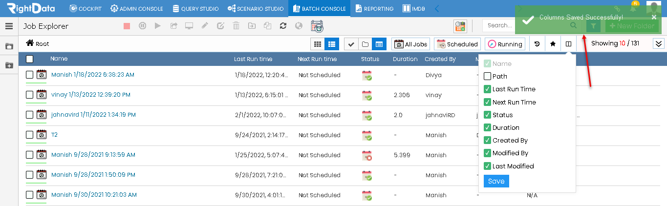Click the Root home icon
This screenshot has width=667, height=206.
30,43
